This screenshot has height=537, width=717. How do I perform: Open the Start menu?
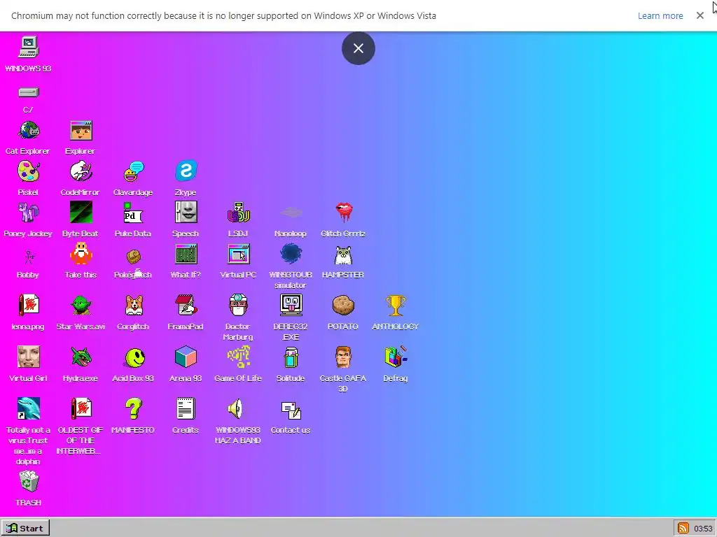[25, 529]
